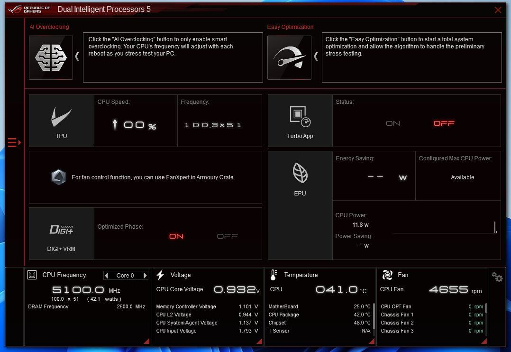Image resolution: width=511 pixels, height=352 pixels.
Task: Click the CPU Speed percentage value
Action: 140,125
